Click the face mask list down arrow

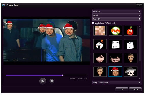[140, 78]
